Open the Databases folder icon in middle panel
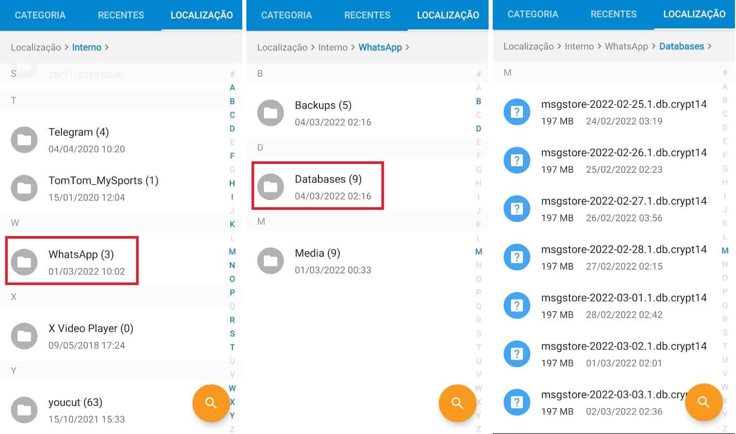 tap(271, 187)
